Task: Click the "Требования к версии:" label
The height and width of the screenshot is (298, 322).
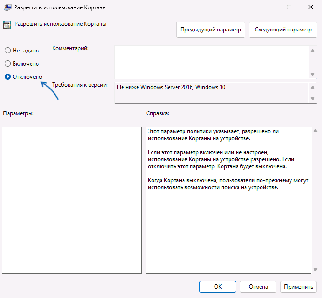Action: 80,85
